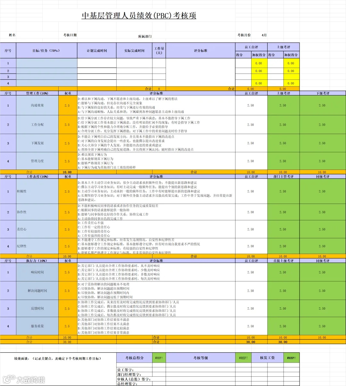Select the 执行力（10%）section header

coord(37,260)
